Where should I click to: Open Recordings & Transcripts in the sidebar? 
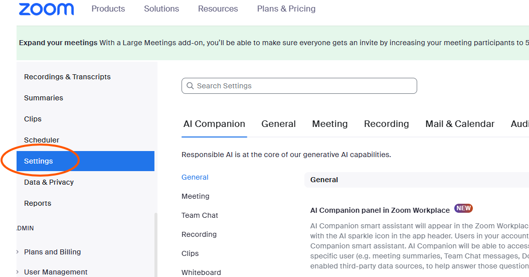tap(67, 77)
